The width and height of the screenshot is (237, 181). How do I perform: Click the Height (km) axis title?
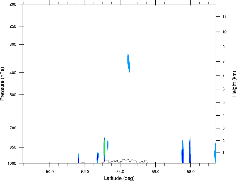click(234, 84)
